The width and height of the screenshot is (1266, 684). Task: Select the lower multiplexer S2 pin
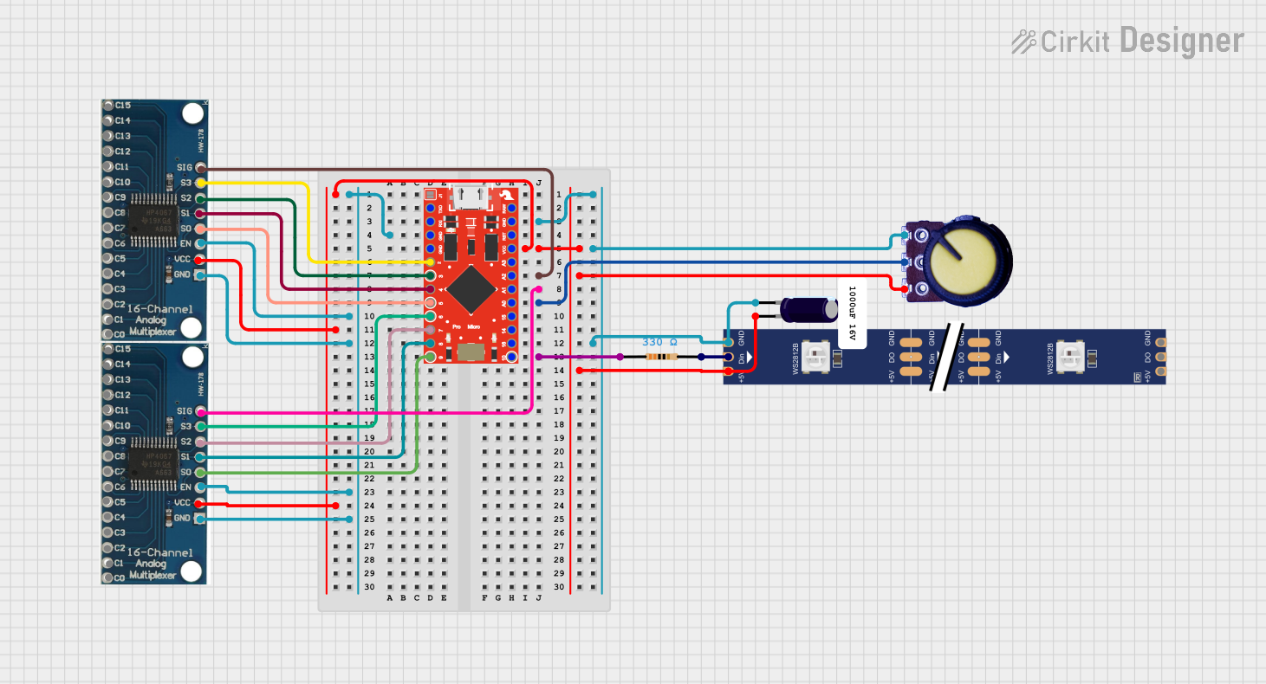[201, 442]
